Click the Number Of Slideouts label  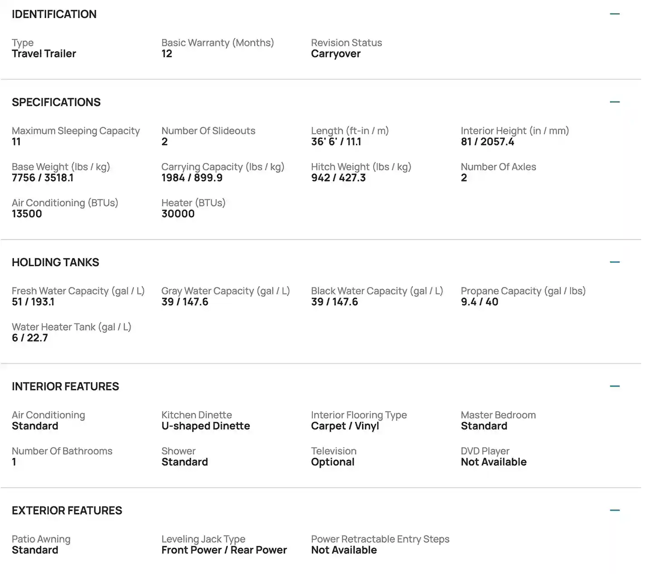coord(208,131)
